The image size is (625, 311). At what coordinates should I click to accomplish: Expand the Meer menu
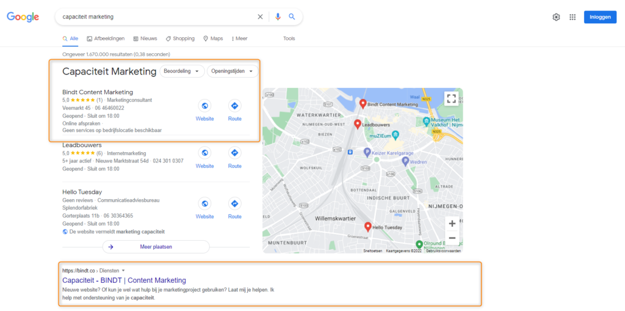pyautogui.click(x=239, y=38)
